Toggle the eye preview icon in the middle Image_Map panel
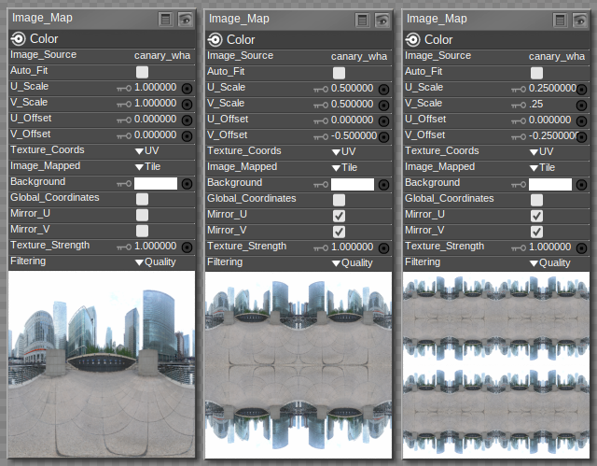The height and width of the screenshot is (466, 597). 382,21
